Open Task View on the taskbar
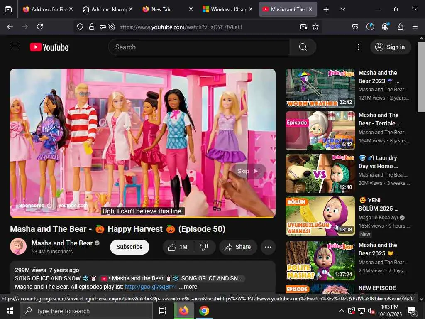This screenshot has height=319, width=425. (x=163, y=311)
